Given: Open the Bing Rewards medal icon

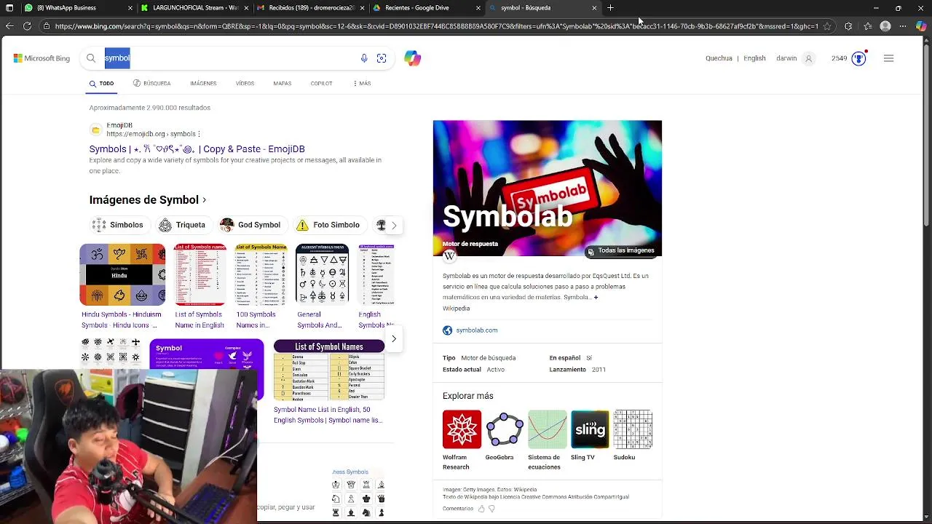Looking at the screenshot, I should point(859,58).
